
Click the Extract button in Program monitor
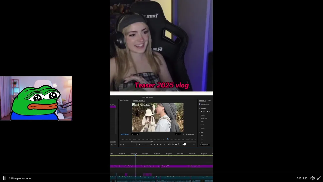(173, 144)
